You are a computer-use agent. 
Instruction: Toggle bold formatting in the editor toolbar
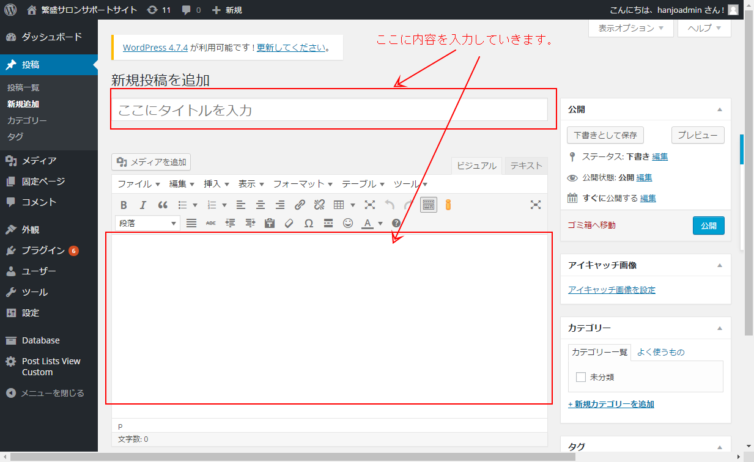[x=124, y=205]
